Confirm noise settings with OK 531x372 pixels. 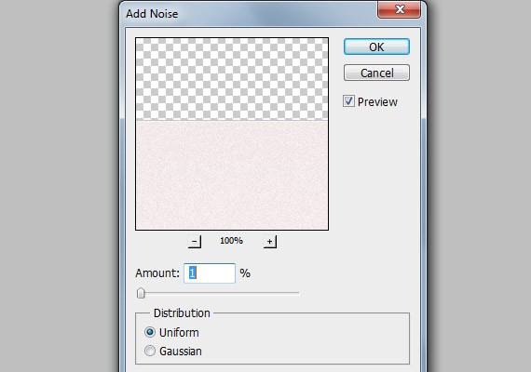[376, 46]
